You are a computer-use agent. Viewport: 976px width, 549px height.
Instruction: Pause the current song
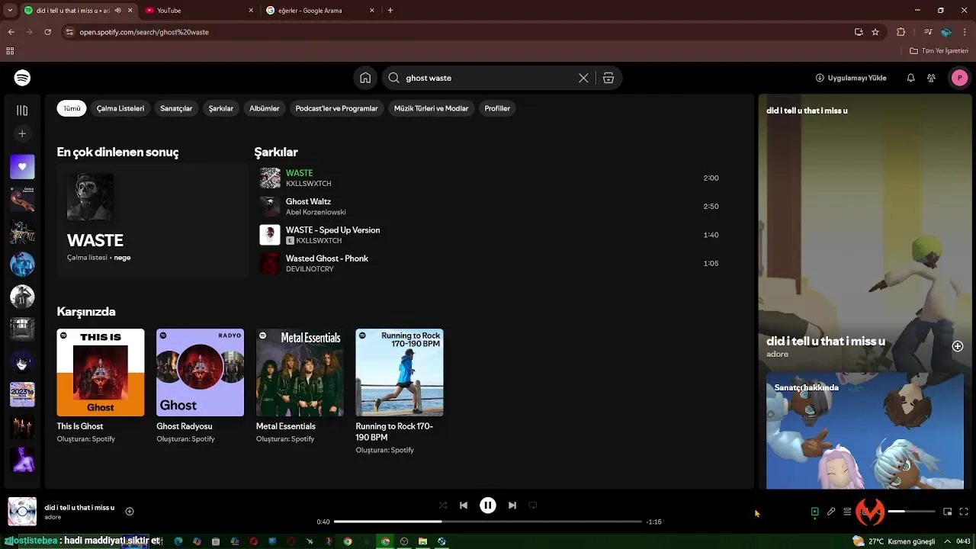pyautogui.click(x=488, y=506)
